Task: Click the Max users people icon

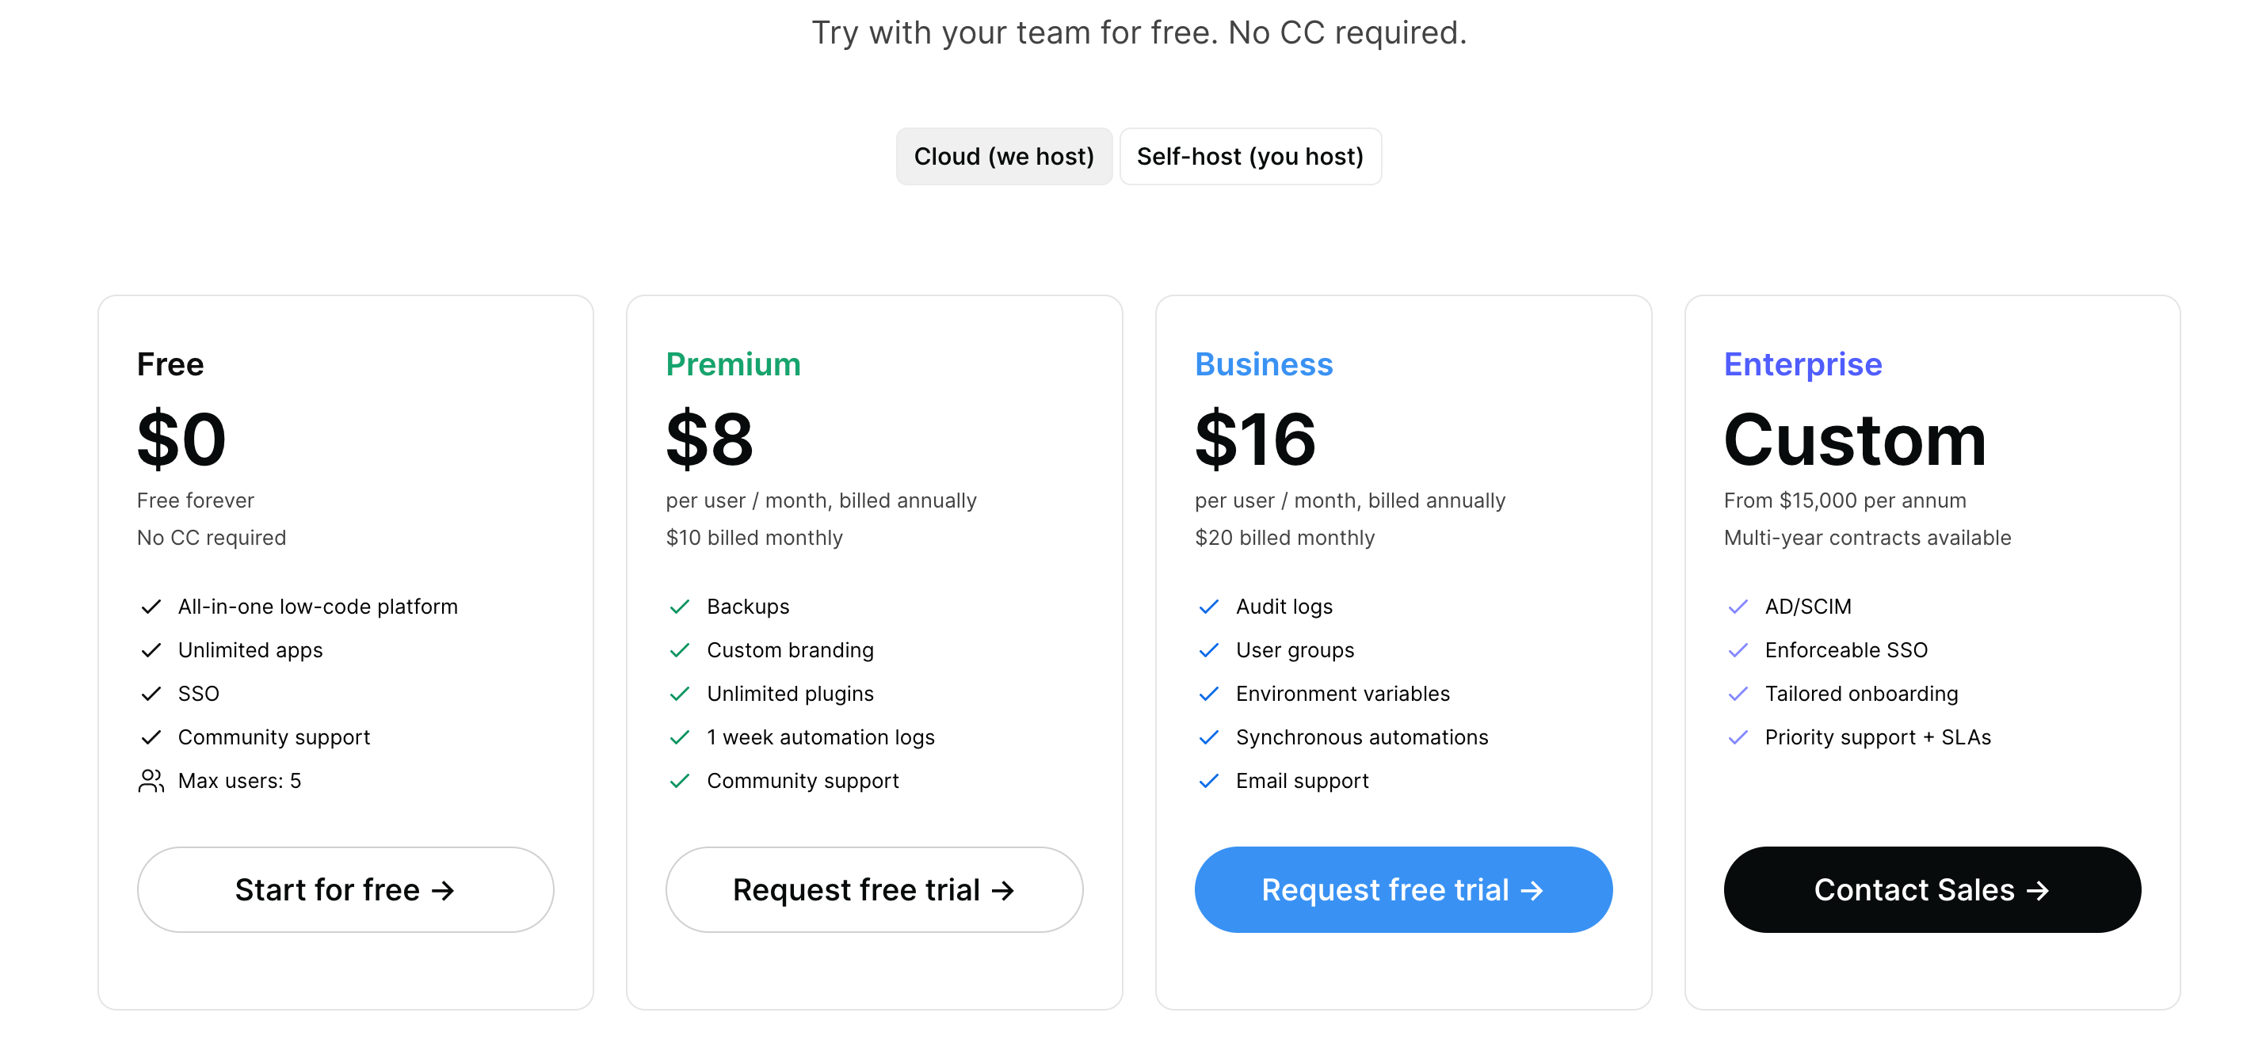Action: [x=151, y=781]
